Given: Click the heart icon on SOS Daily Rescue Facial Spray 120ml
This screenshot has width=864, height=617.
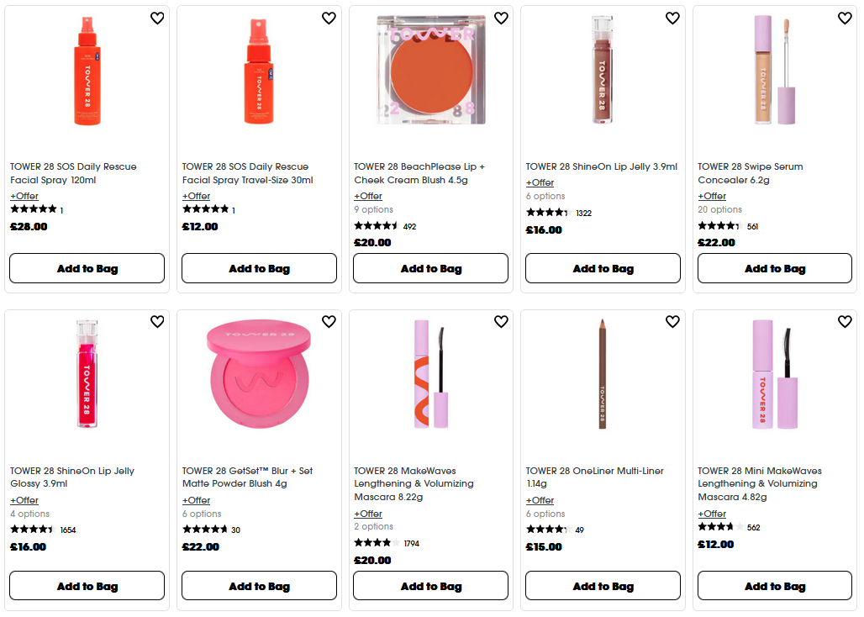Looking at the screenshot, I should (157, 18).
